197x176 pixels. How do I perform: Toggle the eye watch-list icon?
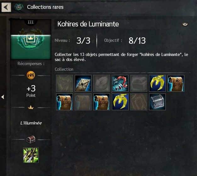(185, 24)
